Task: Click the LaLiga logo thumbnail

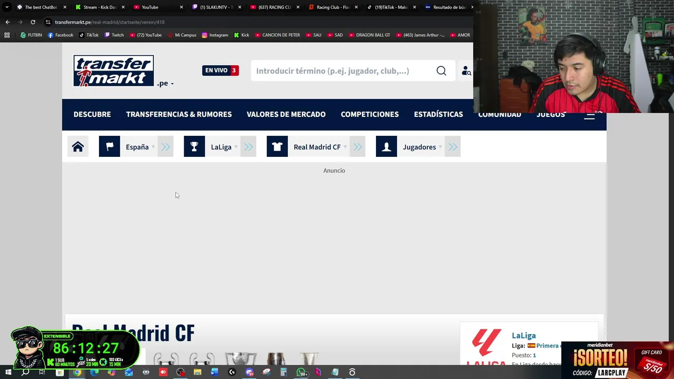Action: tap(486, 346)
